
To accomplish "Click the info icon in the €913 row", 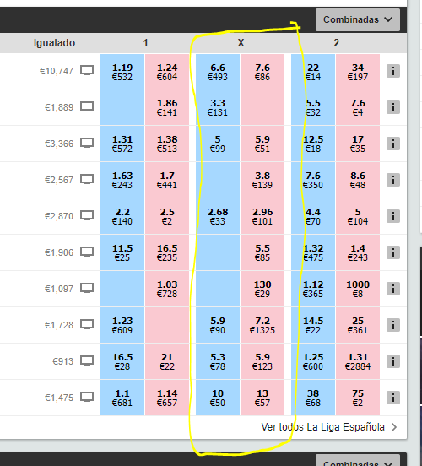I will (392, 361).
